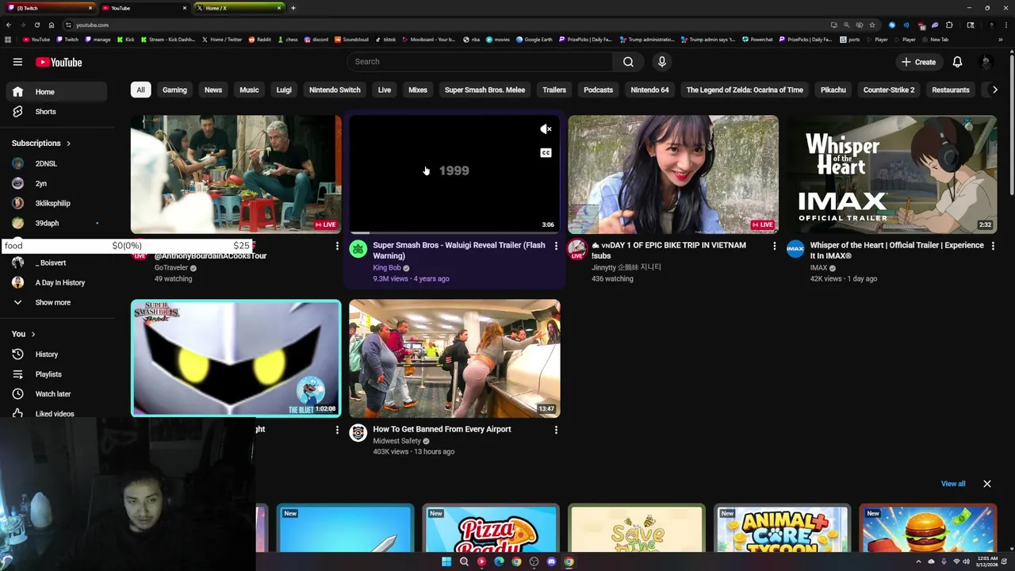The image size is (1015, 571).
Task: Select the Podcasts filter chip
Action: point(598,90)
